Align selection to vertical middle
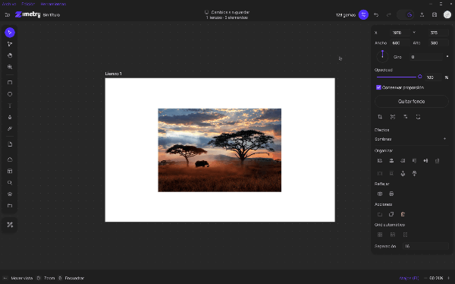Viewport: 455px width, 284px height. [425, 161]
